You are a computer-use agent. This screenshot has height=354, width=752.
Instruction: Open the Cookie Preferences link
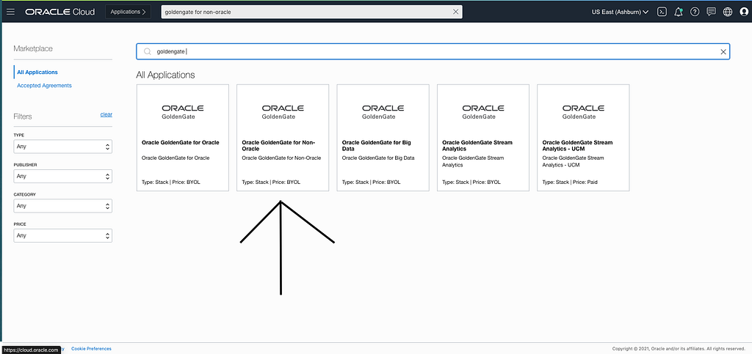pos(91,349)
